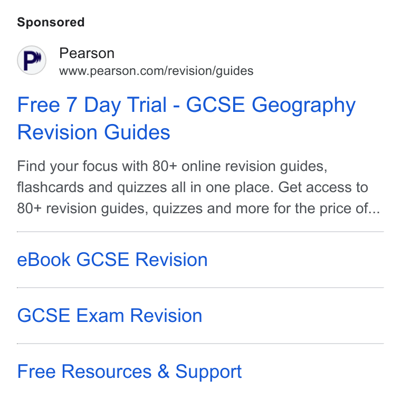Viewport: 401px width, 399px height.
Task: Click 'GCSE Geography' in the blue headline
Action: 271,106
